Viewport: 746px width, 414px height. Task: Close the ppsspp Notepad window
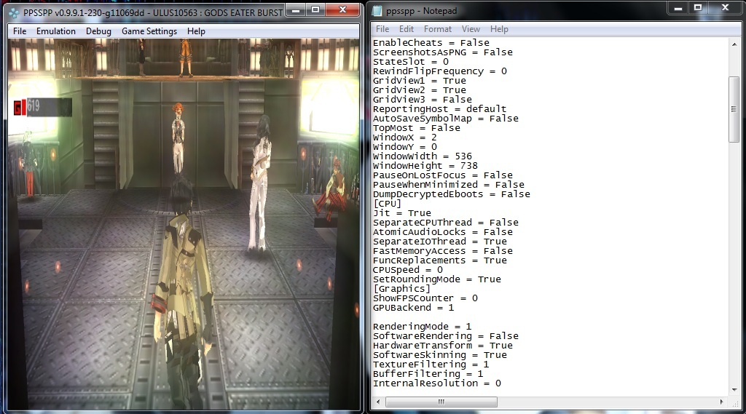click(x=724, y=9)
